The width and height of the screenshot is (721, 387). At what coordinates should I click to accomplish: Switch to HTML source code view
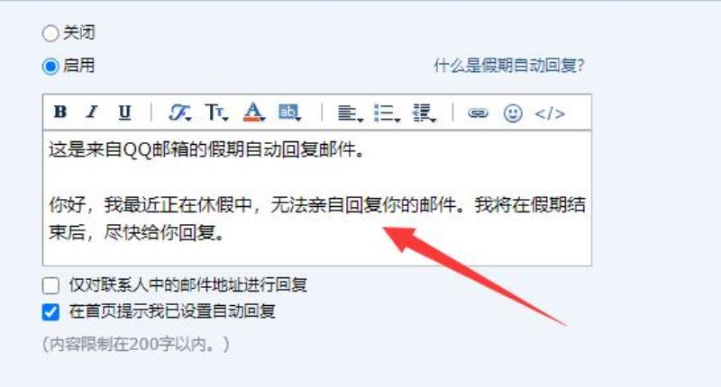point(550,113)
